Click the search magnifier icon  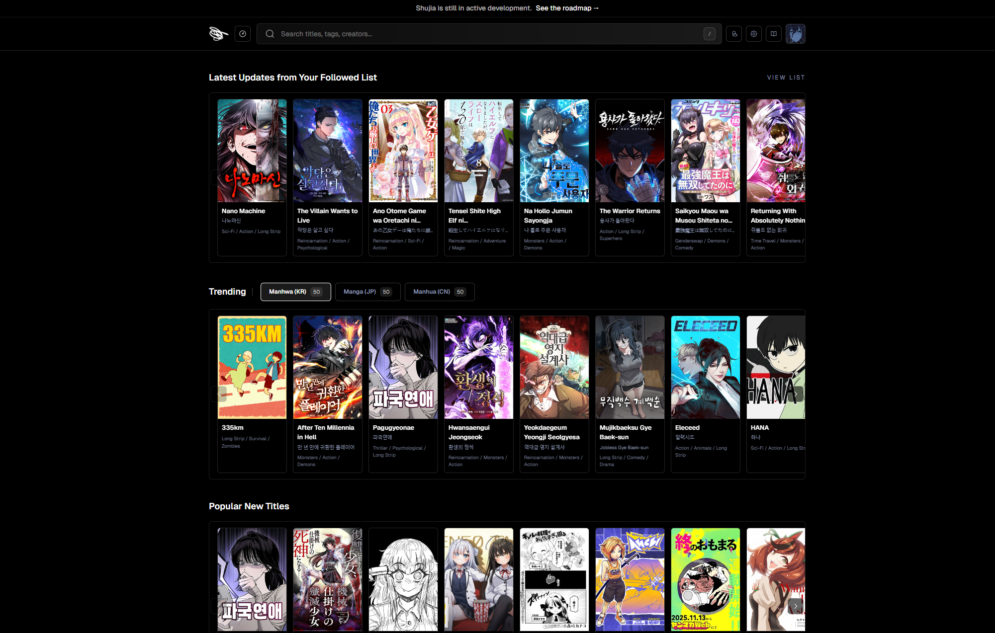pos(270,34)
